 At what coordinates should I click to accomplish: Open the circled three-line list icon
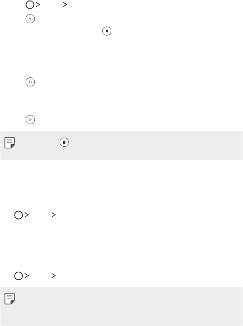(x=64, y=142)
